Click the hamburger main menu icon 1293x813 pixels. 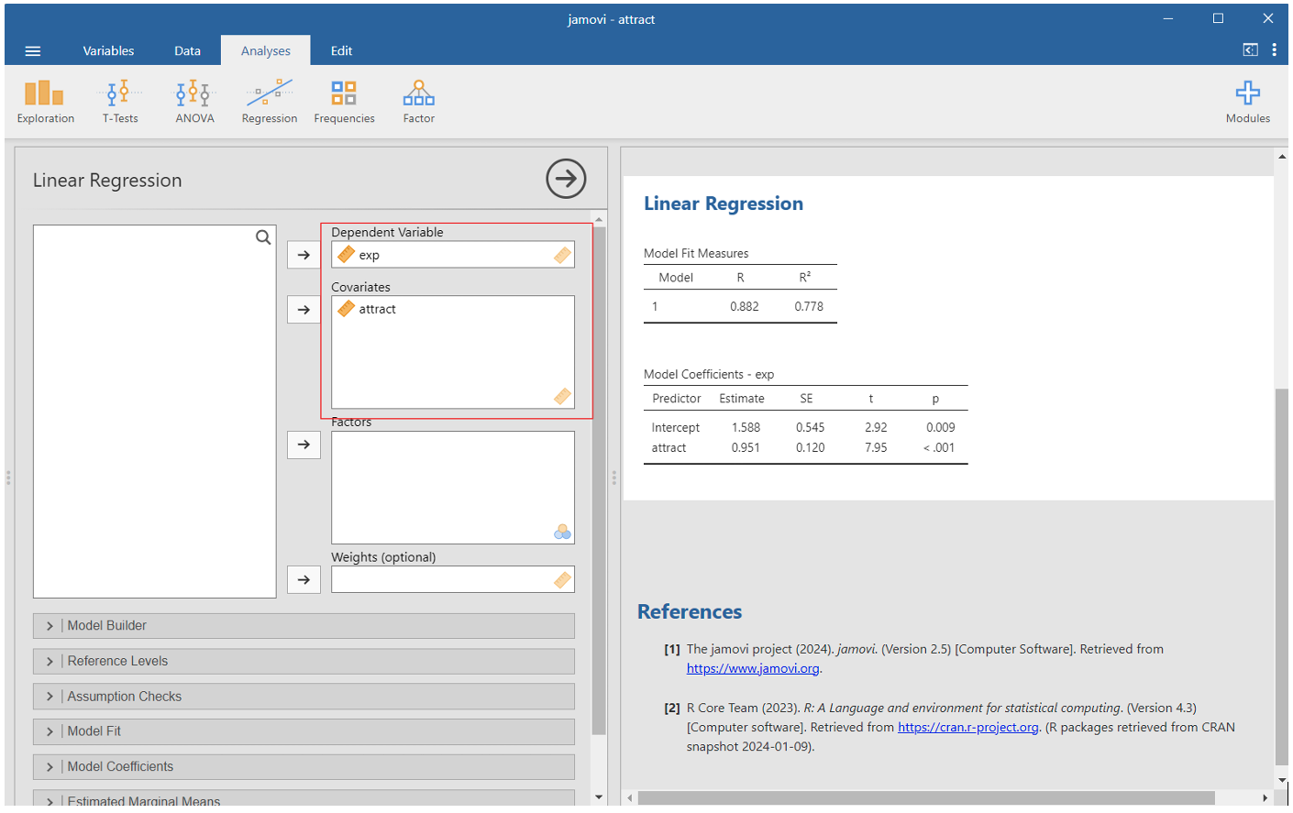[x=33, y=51]
